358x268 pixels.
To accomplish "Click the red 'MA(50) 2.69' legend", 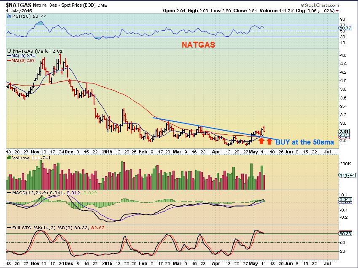I will pos(21,60).
